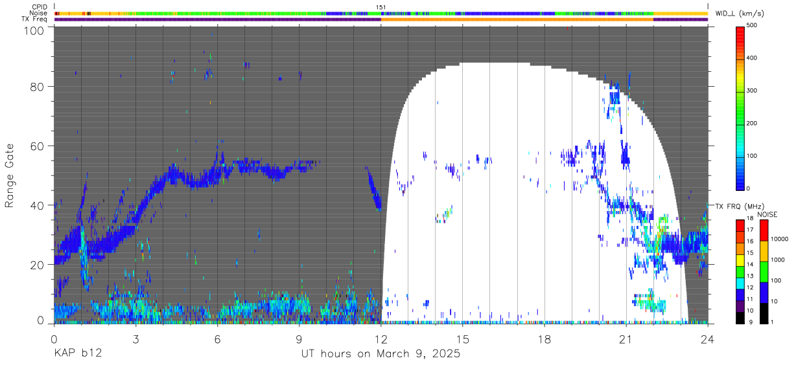This screenshot has height=367, width=796.
Task: Click the 0 hour label on the UT axis
Action: pos(54,339)
